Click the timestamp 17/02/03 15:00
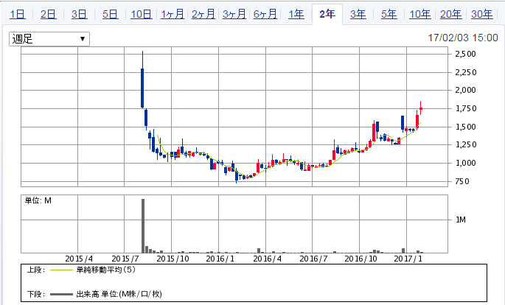 463,38
